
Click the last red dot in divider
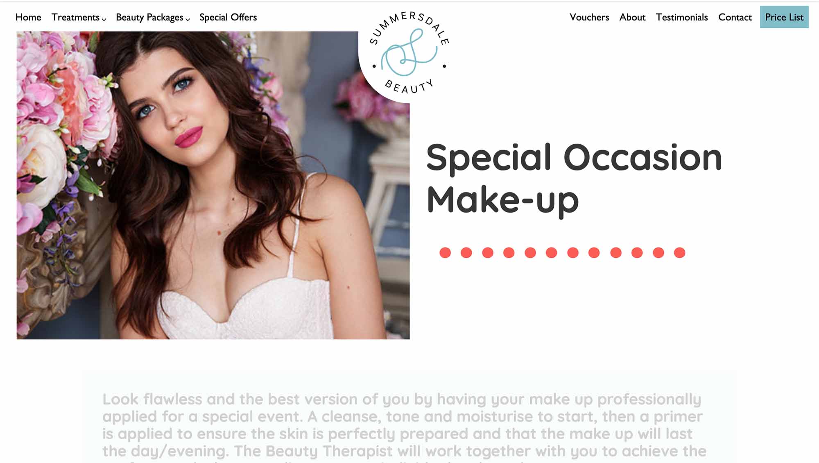point(679,253)
